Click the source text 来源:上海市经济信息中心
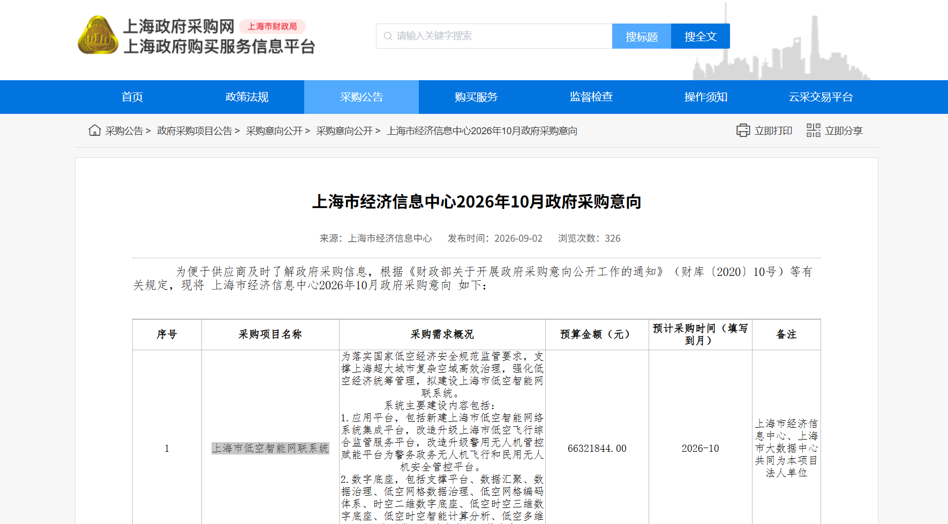 (x=375, y=238)
